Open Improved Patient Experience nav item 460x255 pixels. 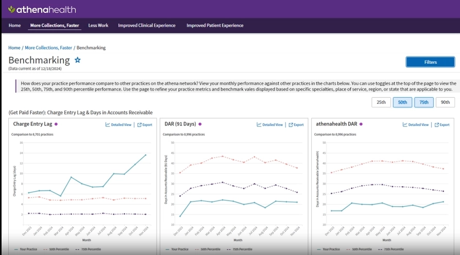pyautogui.click(x=215, y=26)
